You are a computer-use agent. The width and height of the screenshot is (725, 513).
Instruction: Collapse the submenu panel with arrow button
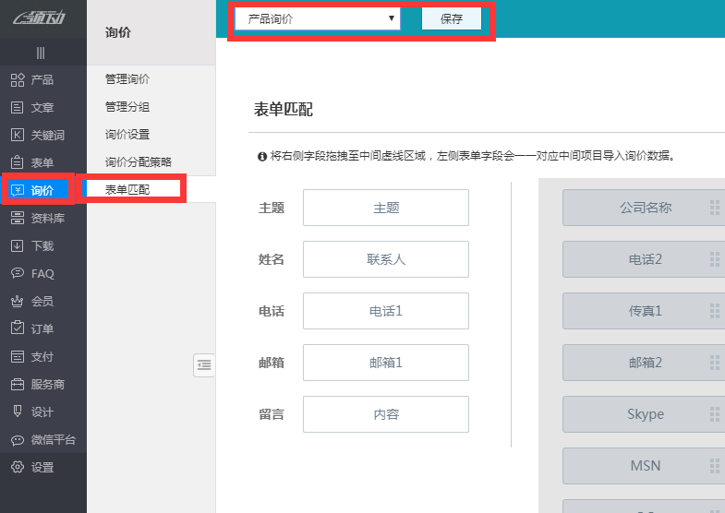tap(204, 365)
